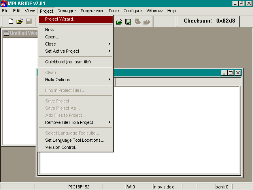Click 'n ov z dc c' status flags

click(167, 187)
